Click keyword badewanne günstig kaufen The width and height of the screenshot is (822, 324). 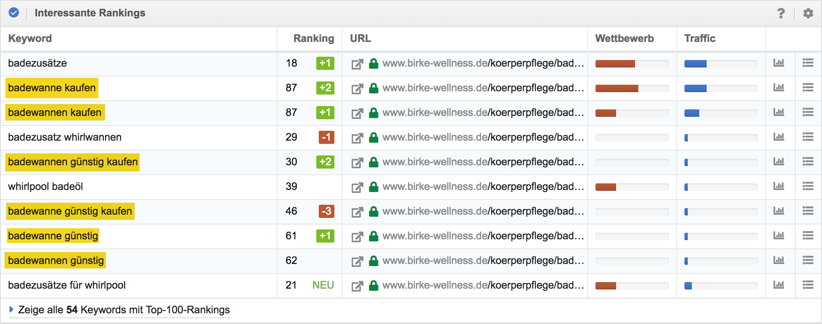click(x=70, y=211)
